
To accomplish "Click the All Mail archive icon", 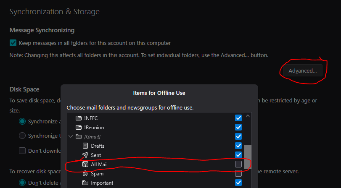I will (85, 164).
